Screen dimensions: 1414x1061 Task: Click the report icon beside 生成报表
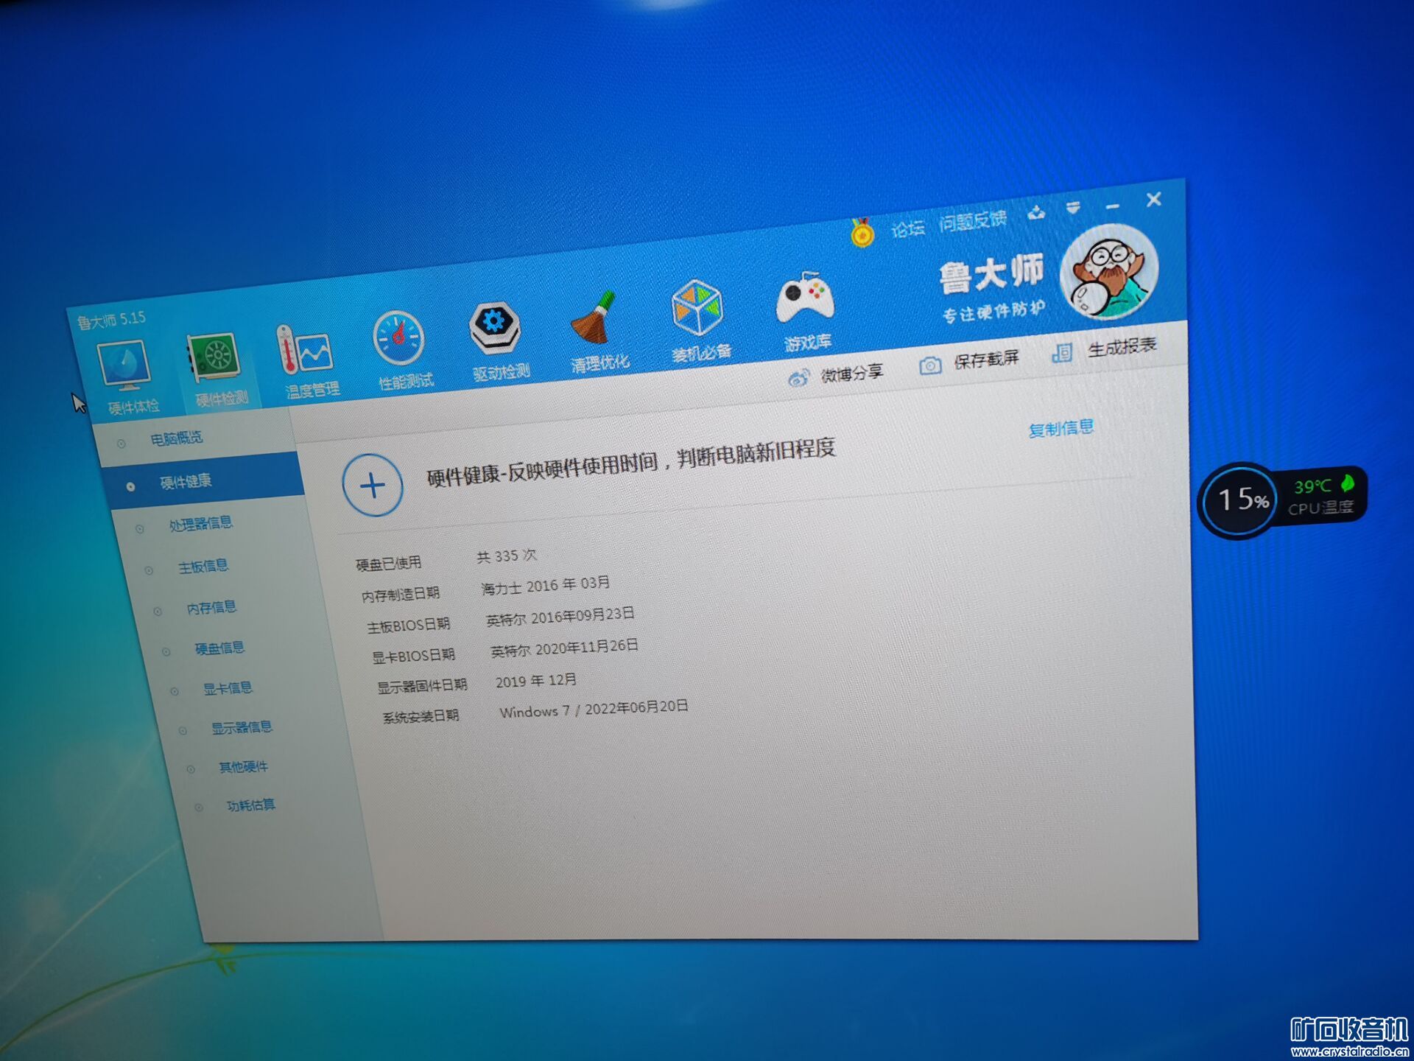click(1061, 353)
